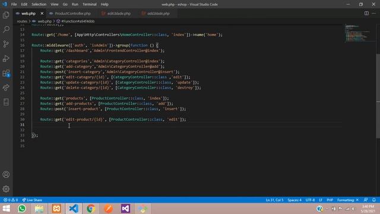This screenshot has height=214, width=380.
Task: Open the Live Share activity bar icon
Action: (x=6, y=87)
